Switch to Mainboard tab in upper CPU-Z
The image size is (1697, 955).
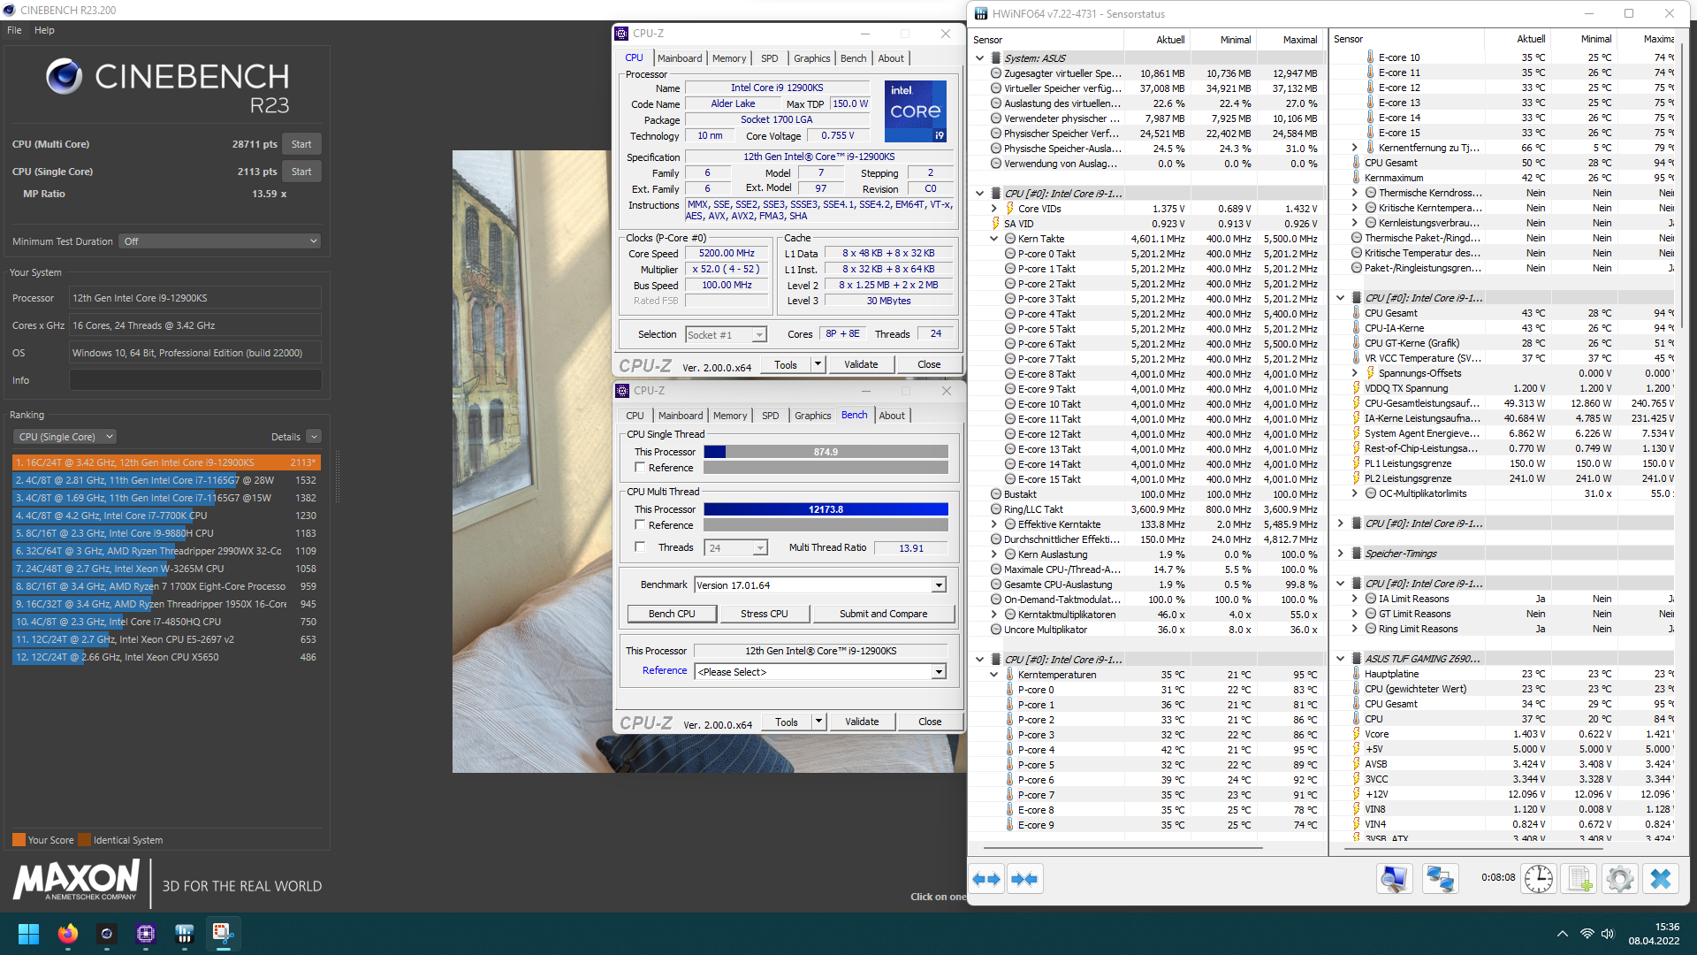coord(680,58)
